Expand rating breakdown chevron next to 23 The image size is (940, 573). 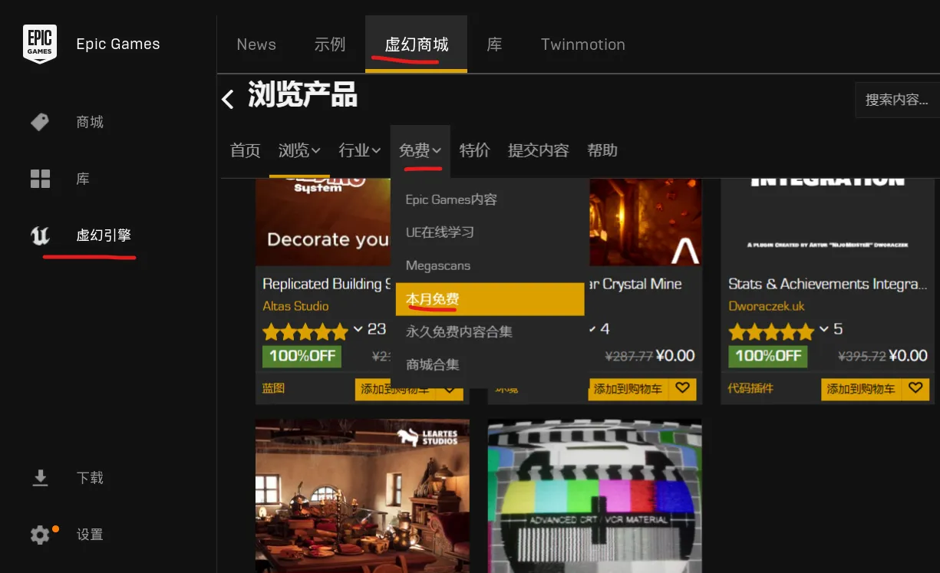click(358, 330)
